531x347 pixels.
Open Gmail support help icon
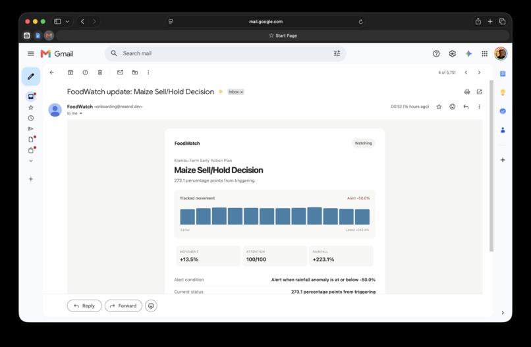[436, 53]
